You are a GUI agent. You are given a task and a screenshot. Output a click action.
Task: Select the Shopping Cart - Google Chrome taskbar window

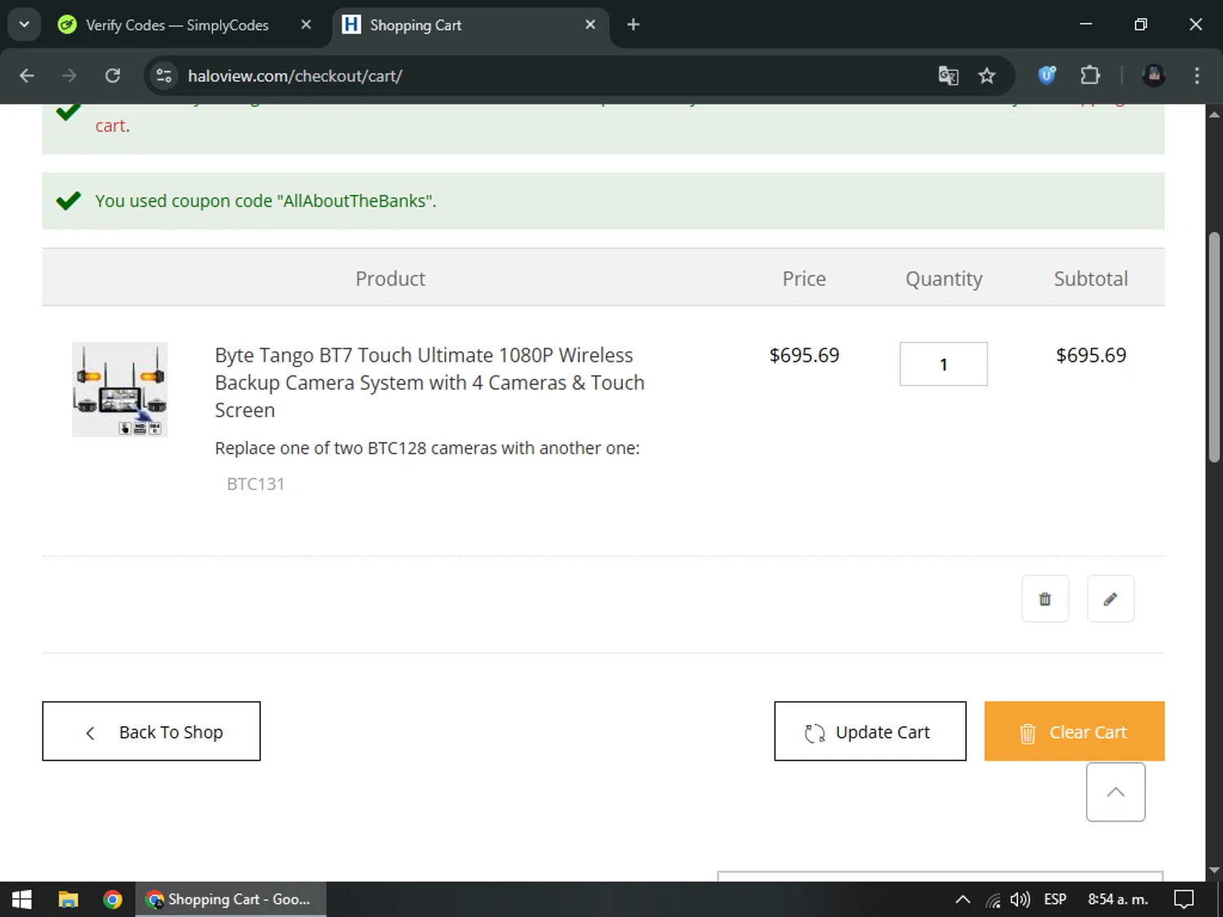point(231,899)
